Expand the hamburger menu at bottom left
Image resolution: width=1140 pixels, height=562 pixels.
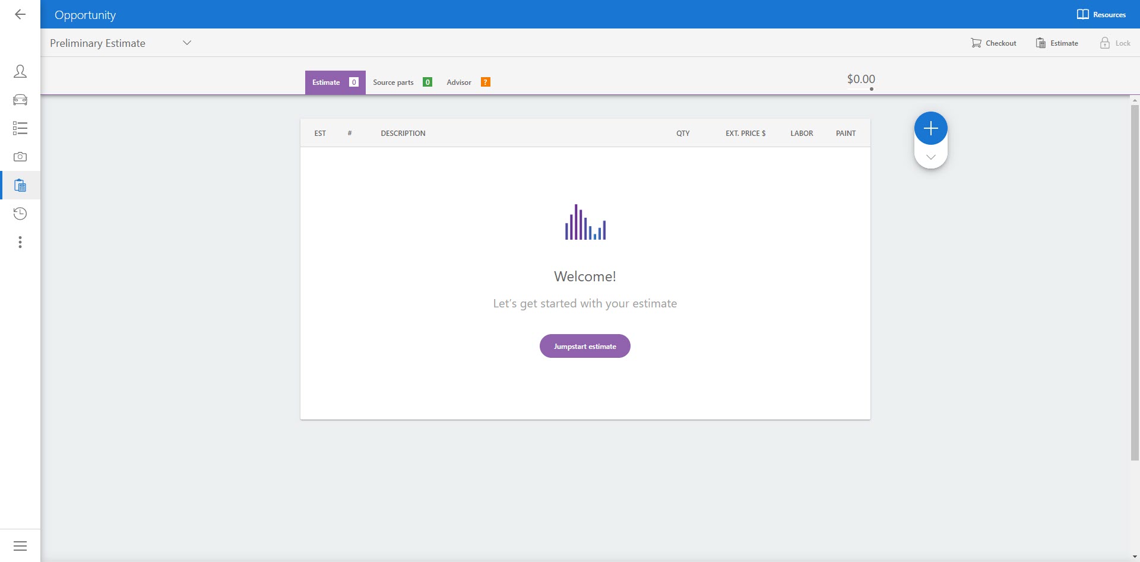(20, 546)
